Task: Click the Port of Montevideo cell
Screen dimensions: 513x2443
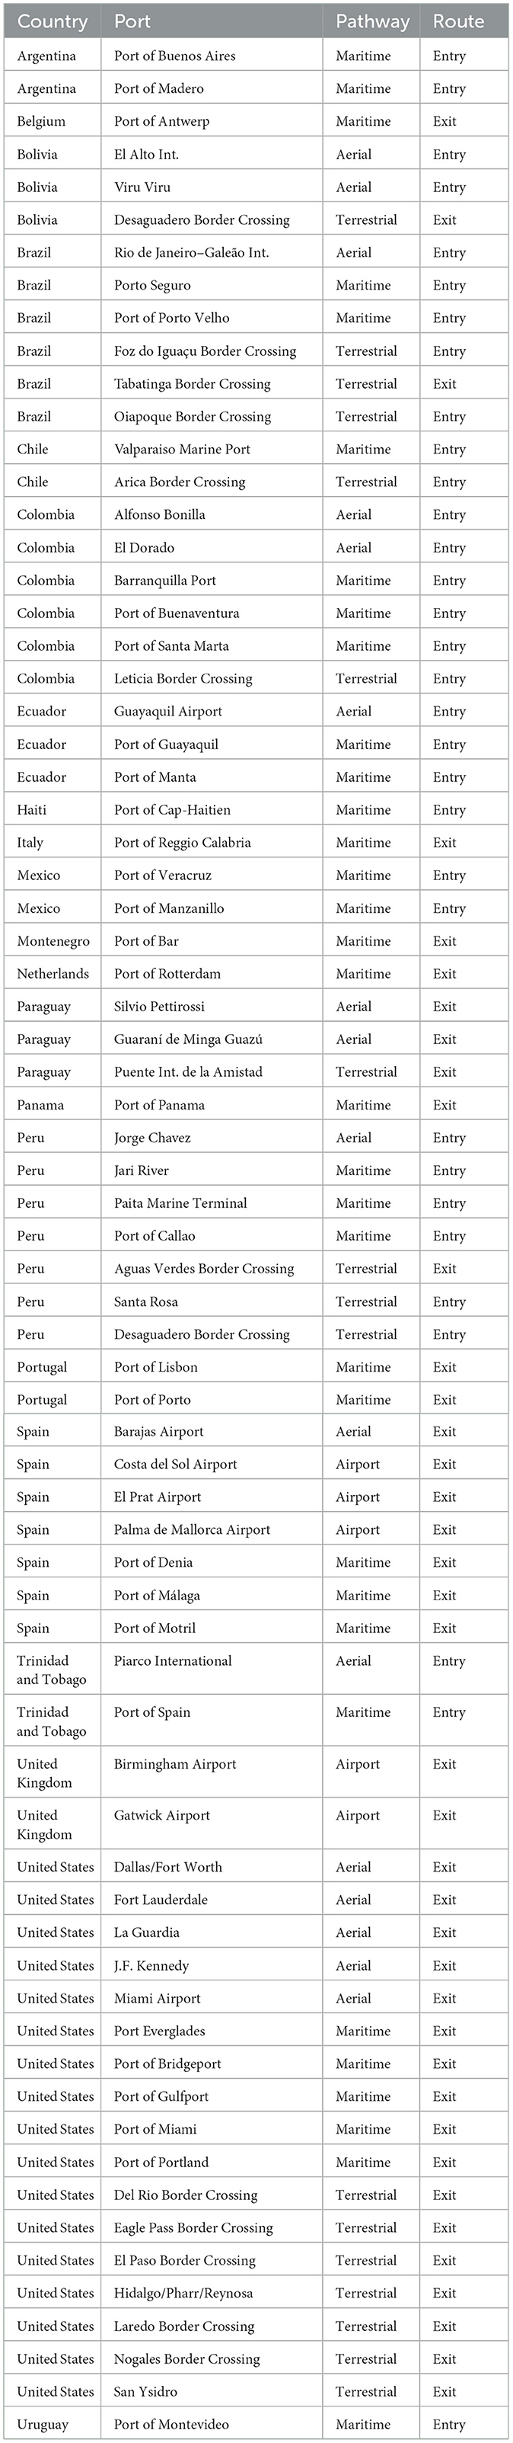Action: (171, 2424)
